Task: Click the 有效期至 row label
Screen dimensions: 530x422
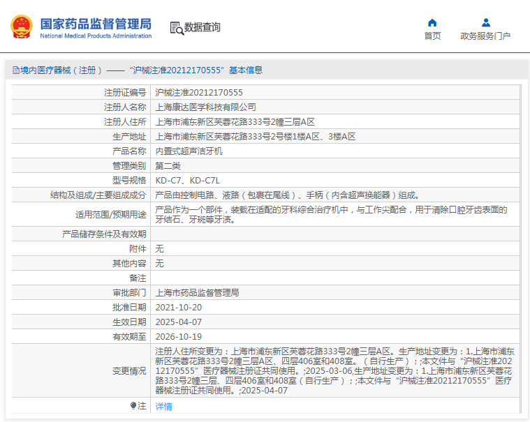Action: click(x=129, y=337)
